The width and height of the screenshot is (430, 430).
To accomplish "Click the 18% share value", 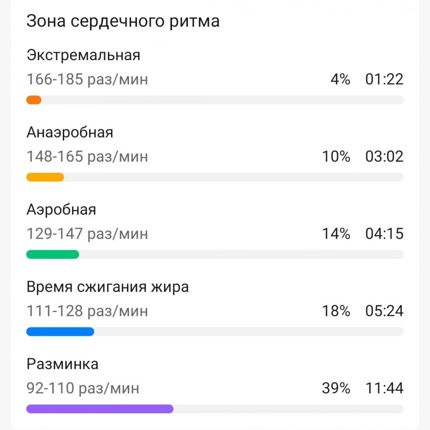I will 336,311.
